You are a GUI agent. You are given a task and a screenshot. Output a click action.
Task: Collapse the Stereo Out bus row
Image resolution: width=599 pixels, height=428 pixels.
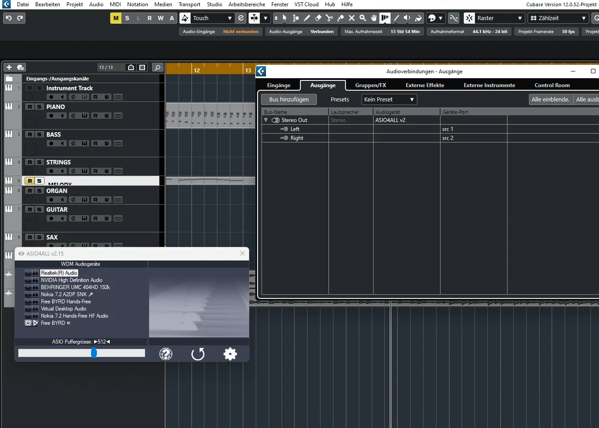(266, 120)
